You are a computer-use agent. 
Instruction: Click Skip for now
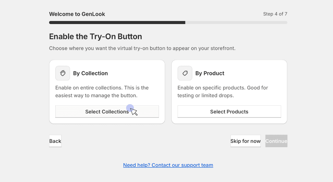click(x=245, y=141)
